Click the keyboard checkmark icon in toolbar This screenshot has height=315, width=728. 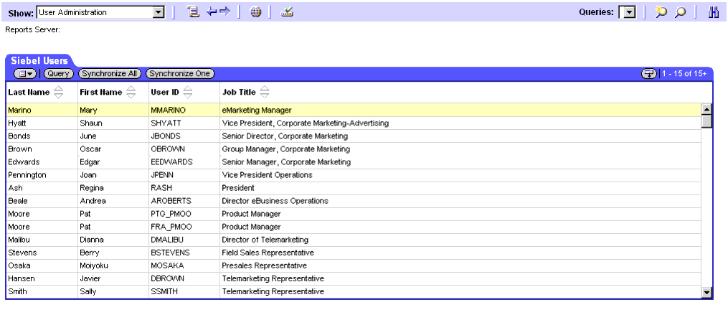(287, 12)
